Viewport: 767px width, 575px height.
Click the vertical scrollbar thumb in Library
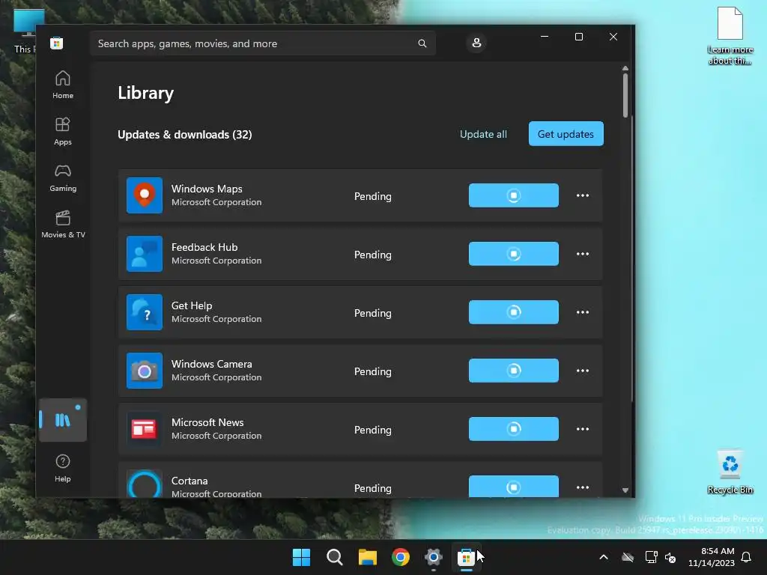625,95
